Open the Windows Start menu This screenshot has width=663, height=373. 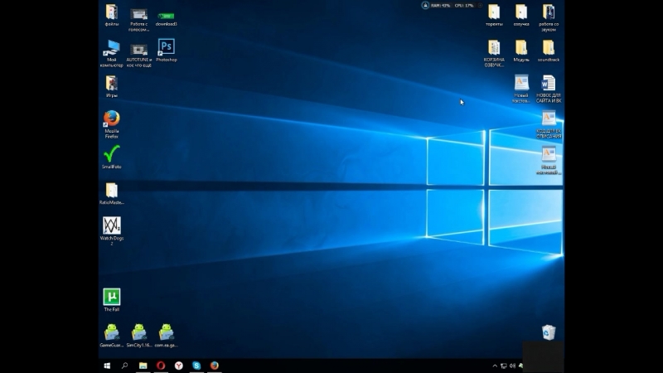107,366
